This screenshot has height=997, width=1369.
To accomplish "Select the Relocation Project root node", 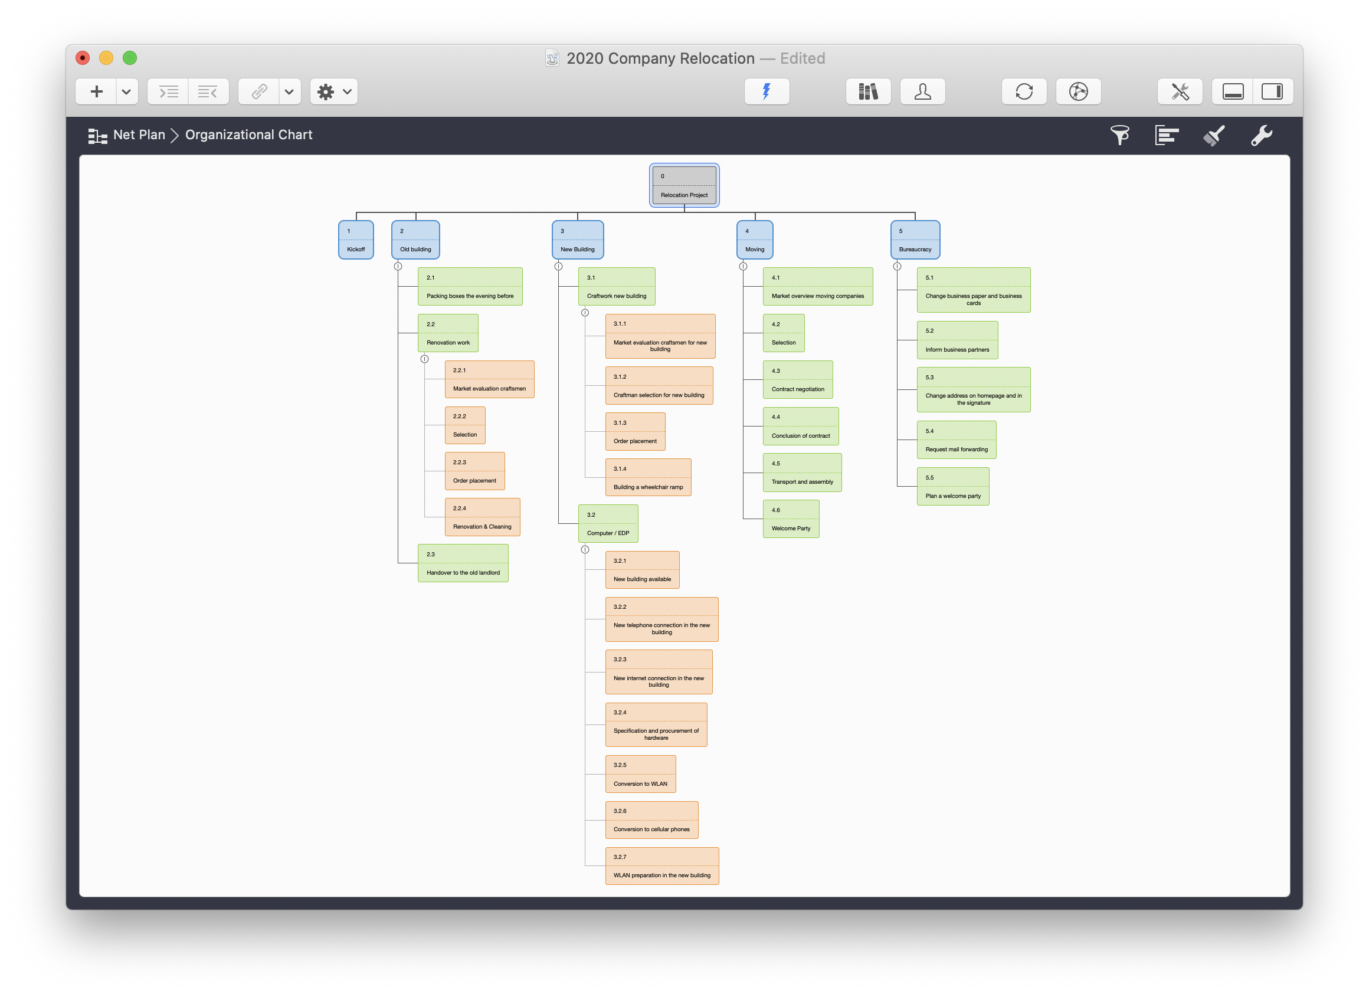I will click(684, 186).
